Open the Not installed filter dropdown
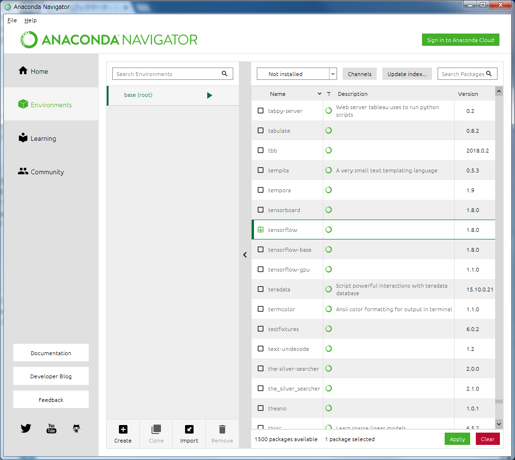515x460 pixels. [296, 74]
